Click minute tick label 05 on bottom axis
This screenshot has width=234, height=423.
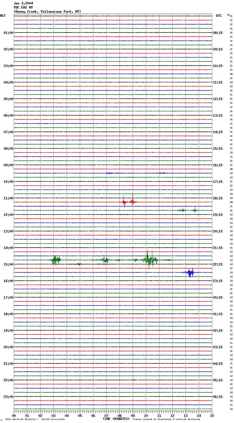[80, 416]
